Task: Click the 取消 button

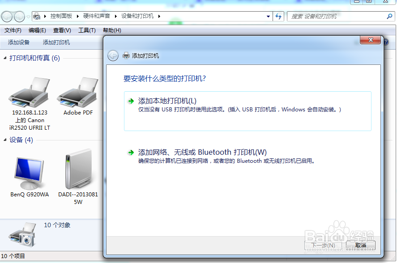Action: [x=361, y=245]
